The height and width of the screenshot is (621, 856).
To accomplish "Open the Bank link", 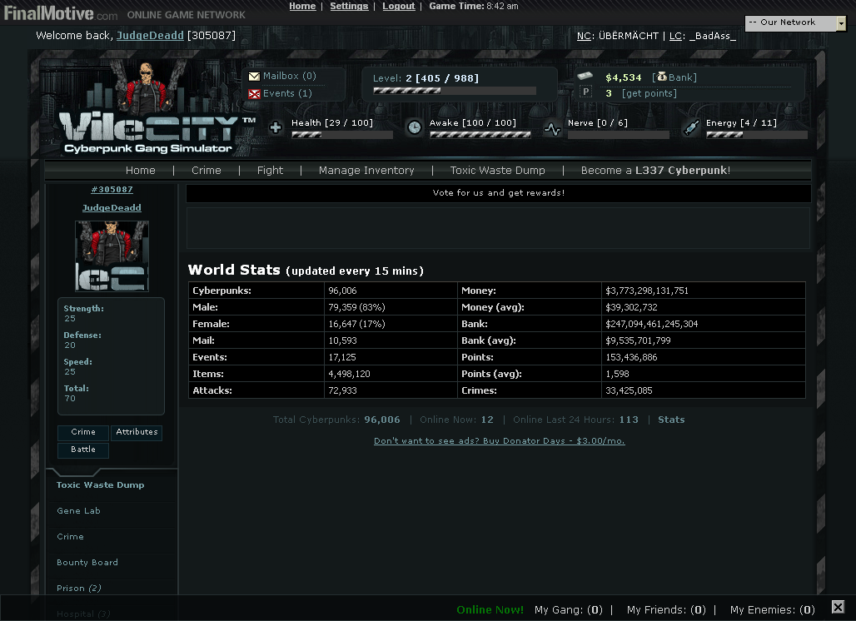I will 682,77.
